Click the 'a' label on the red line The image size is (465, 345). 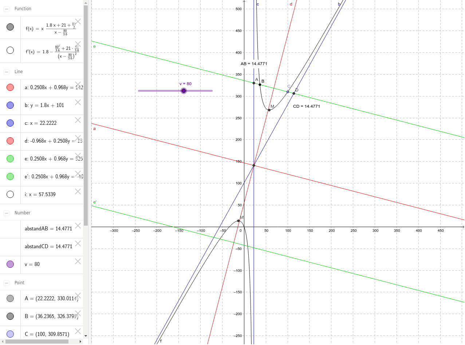pos(94,128)
